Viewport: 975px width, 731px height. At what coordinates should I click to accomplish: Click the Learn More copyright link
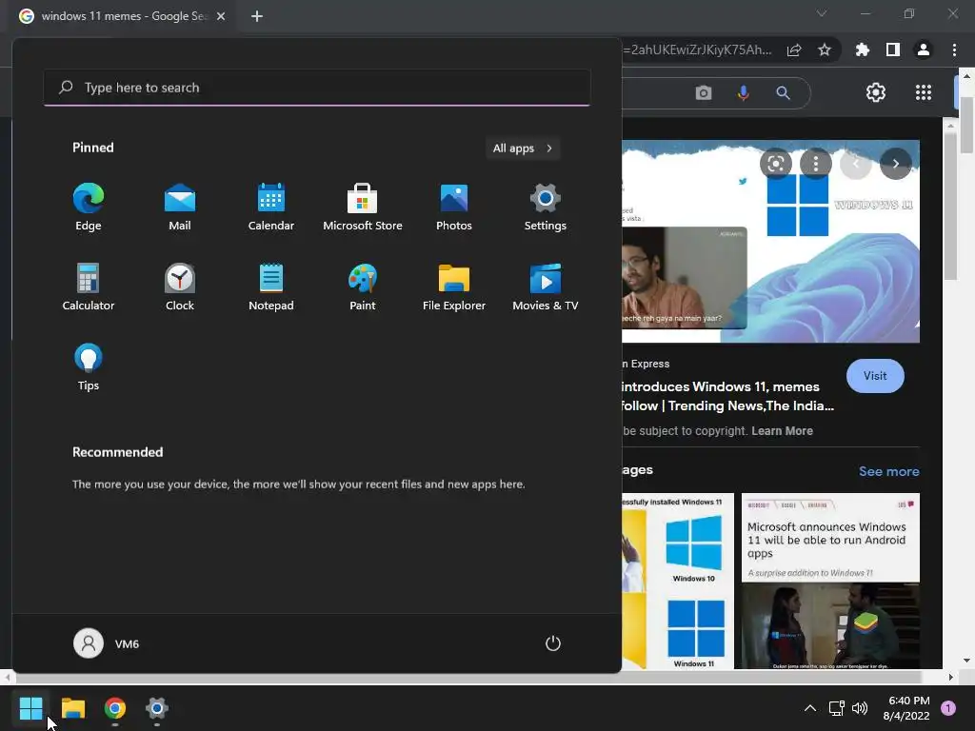(782, 431)
